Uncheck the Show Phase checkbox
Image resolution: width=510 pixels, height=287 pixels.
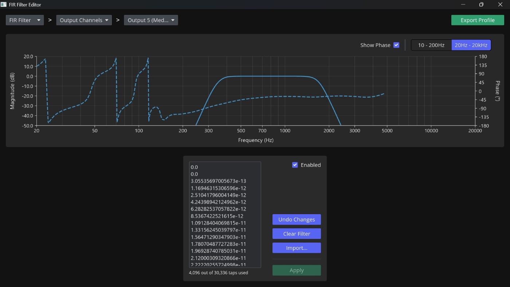(x=396, y=45)
